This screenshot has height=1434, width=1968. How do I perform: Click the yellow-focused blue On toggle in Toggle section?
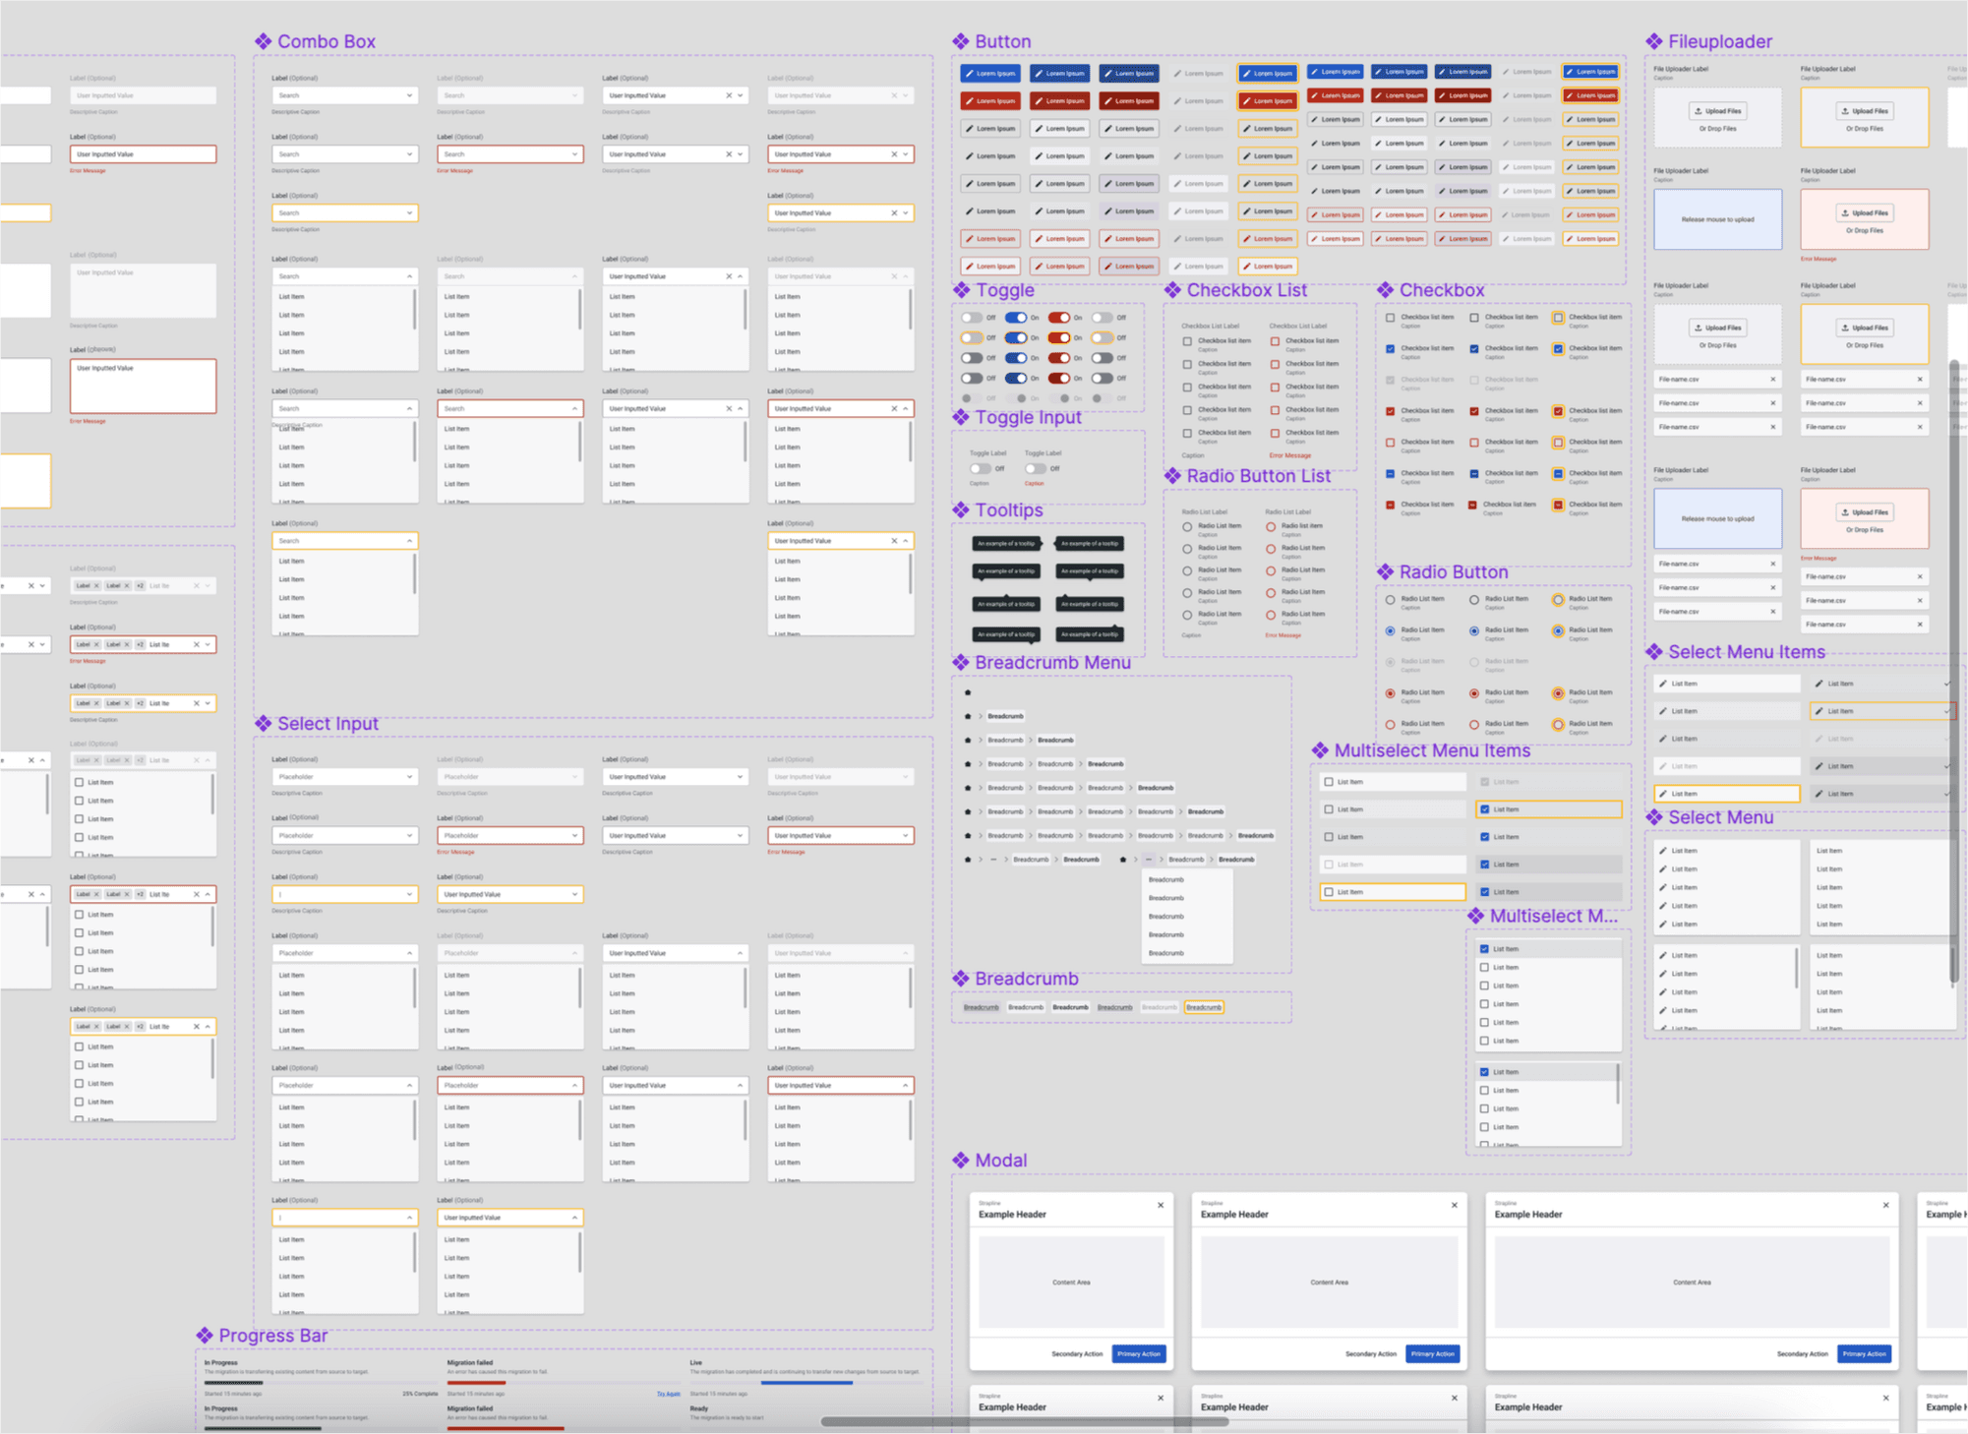(x=1015, y=337)
